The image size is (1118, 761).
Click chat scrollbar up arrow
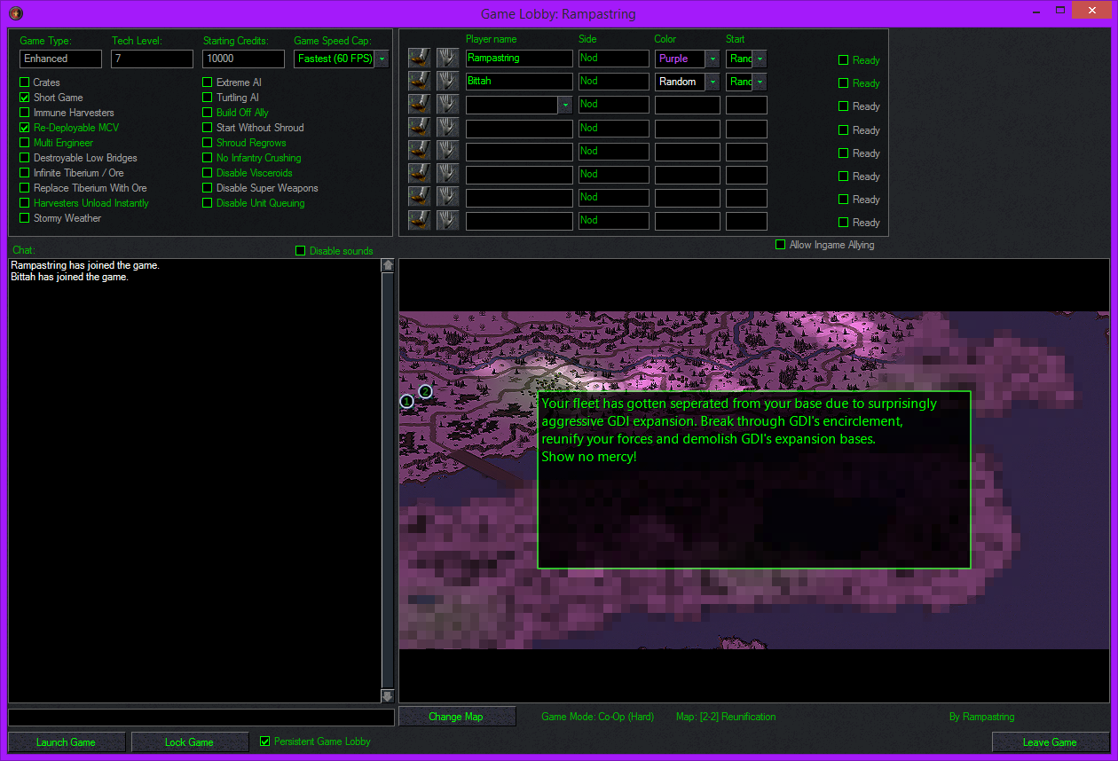(x=388, y=265)
